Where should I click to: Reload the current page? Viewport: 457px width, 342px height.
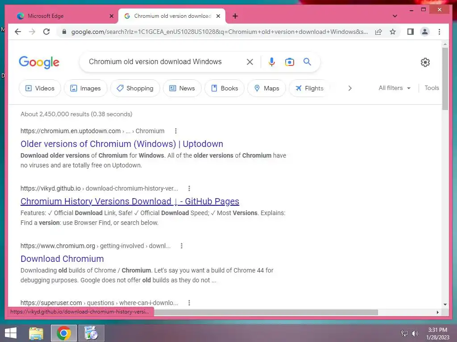click(46, 32)
